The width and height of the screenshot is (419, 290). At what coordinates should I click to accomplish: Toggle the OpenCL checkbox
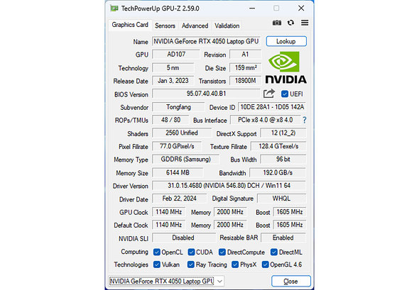tap(157, 252)
